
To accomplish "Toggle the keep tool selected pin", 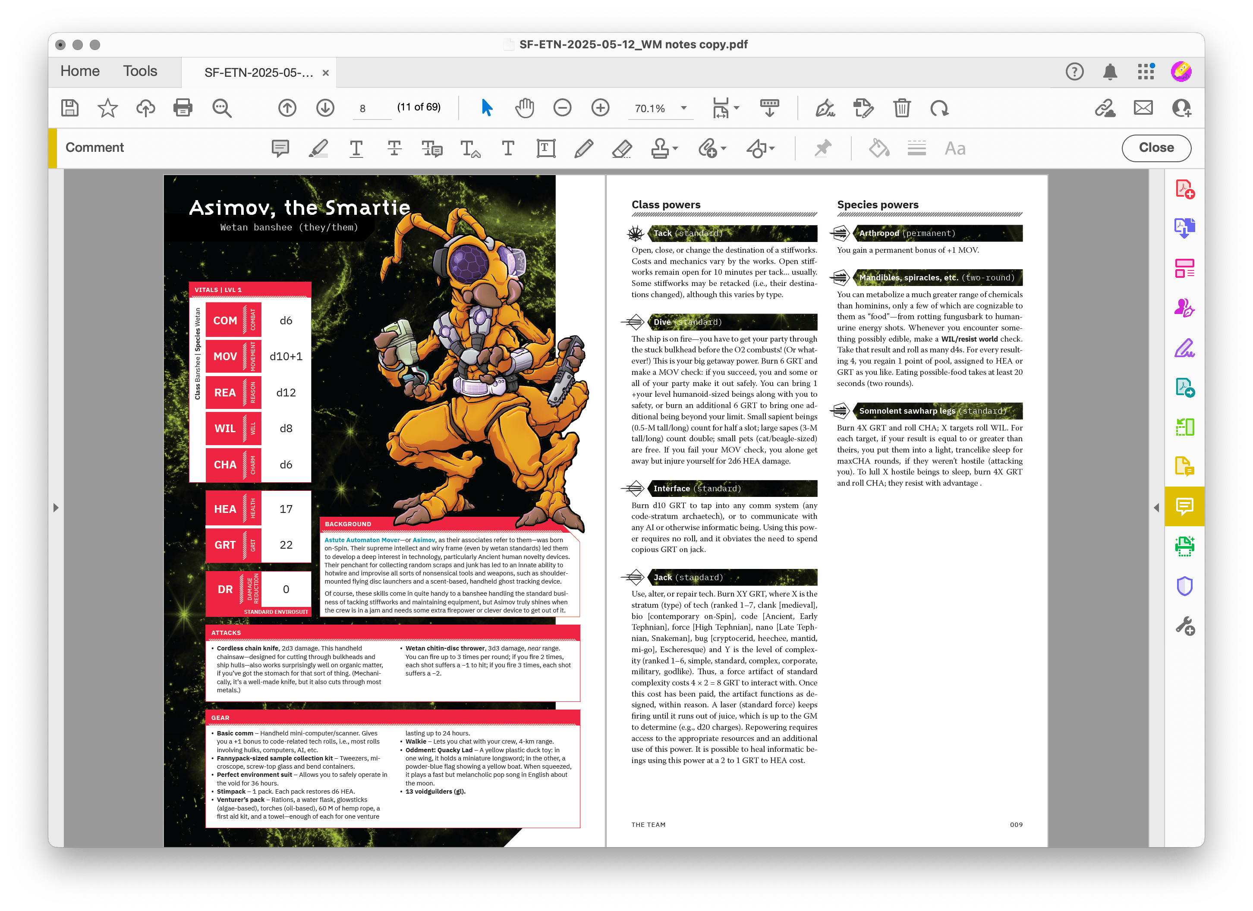I will [x=823, y=148].
